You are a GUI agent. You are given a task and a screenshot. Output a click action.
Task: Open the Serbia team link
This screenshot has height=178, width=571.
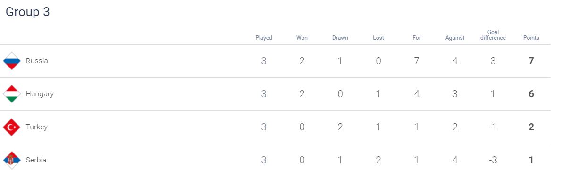pyautogui.click(x=36, y=160)
